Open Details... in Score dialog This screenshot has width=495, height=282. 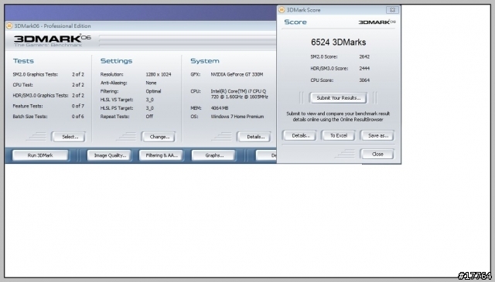(x=299, y=135)
